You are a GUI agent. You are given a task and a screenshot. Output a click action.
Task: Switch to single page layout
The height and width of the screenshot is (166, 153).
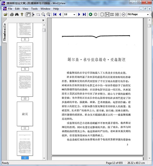[x=102, y=14]
